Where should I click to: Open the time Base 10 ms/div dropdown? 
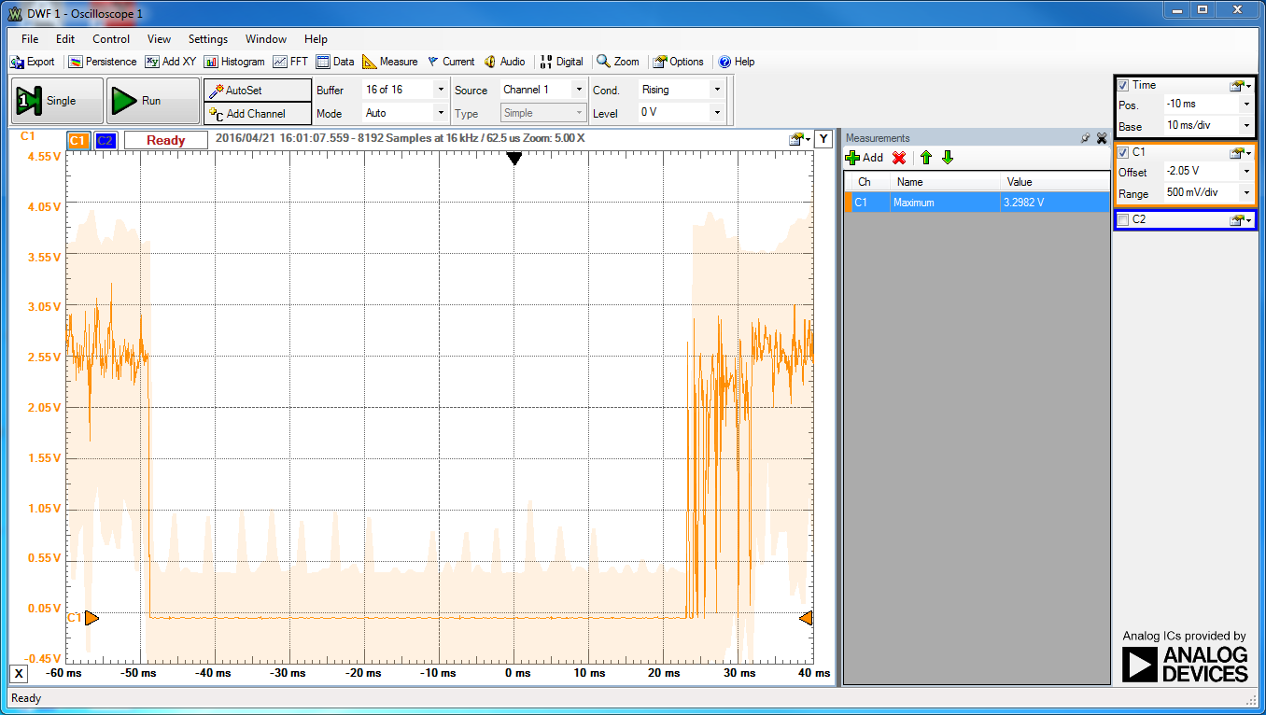(1246, 126)
